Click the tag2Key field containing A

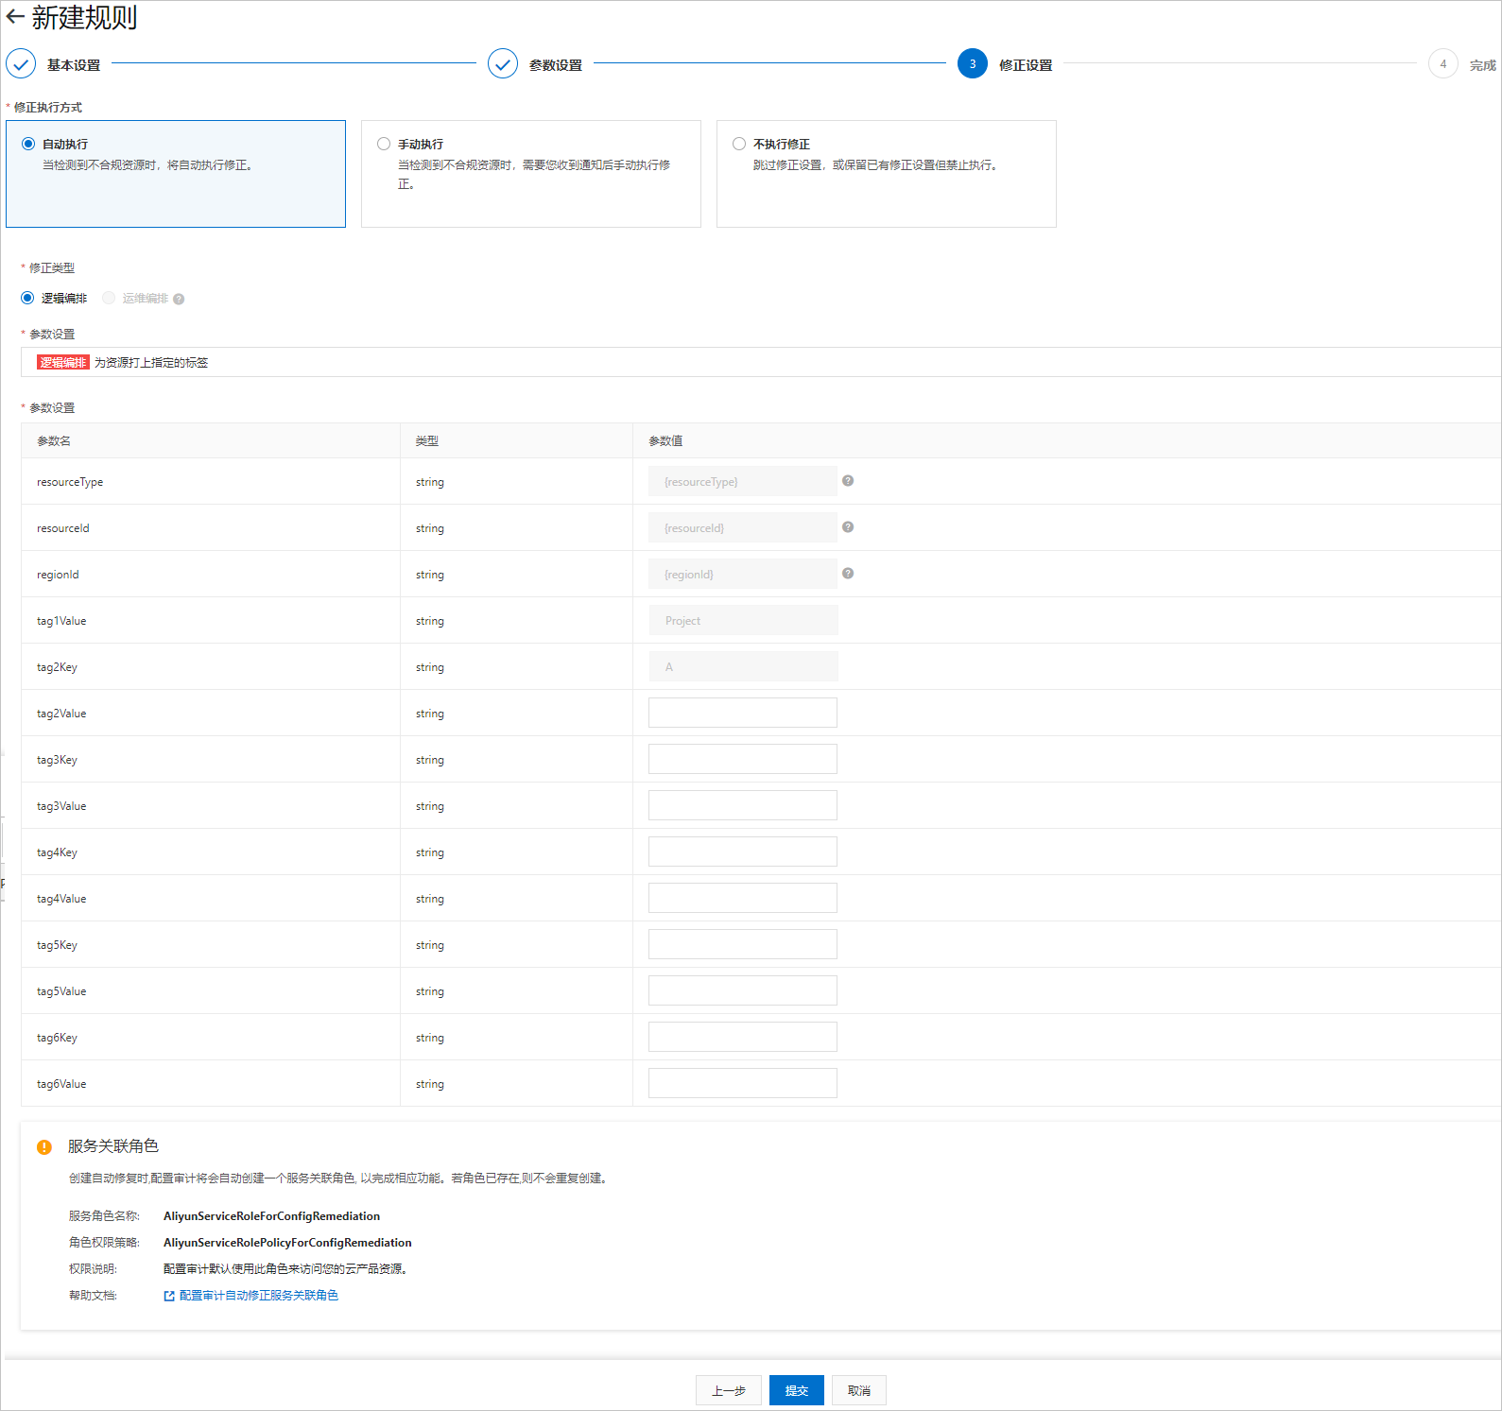tap(743, 666)
